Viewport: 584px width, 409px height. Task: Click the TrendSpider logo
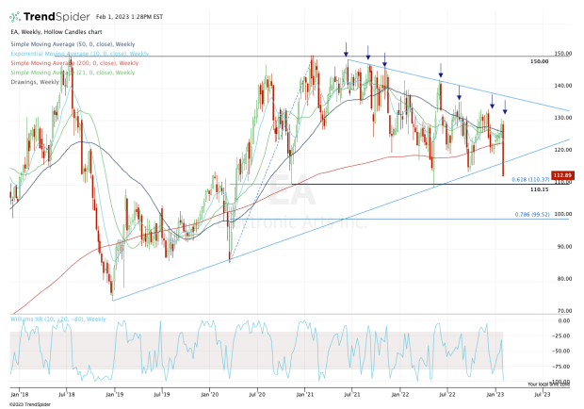click(x=50, y=17)
